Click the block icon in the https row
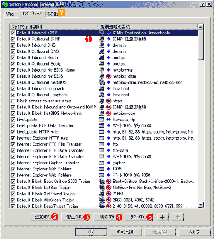Screen dimensions: 214x239 coord(108,101)
